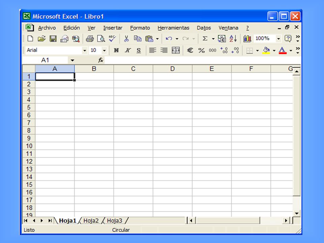
Task: Run the ABC spelling check
Action: [112, 38]
